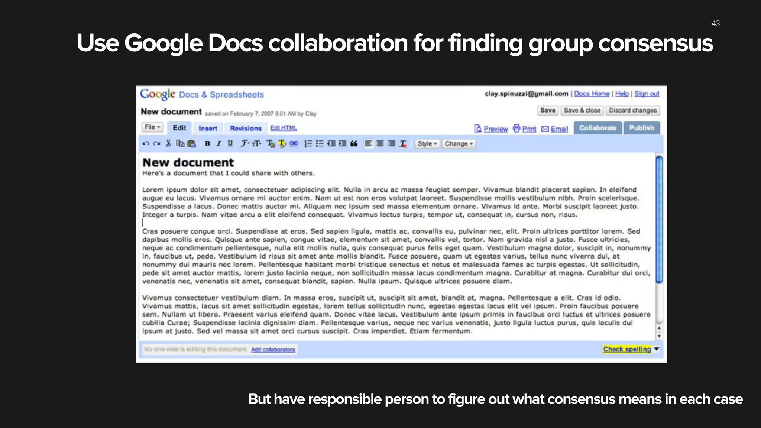
Task: Click the Check spelling link
Action: coord(627,349)
